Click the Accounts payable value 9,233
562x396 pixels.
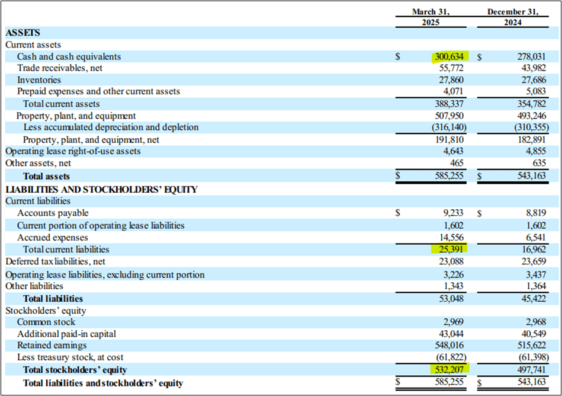(x=455, y=213)
